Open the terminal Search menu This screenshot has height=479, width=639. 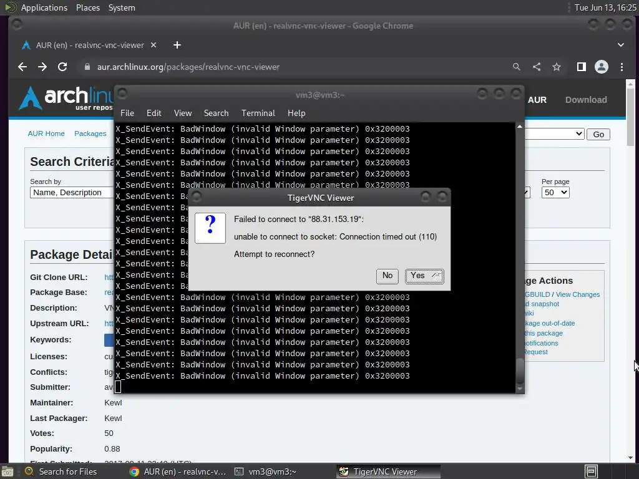click(x=216, y=114)
